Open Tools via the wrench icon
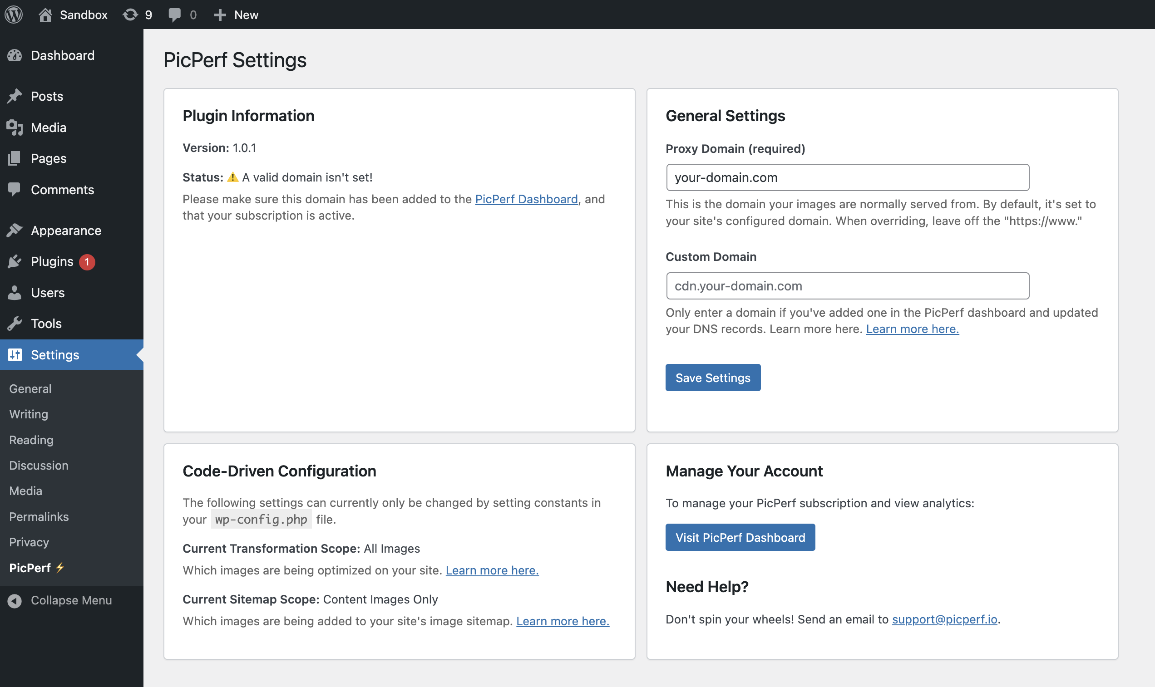 pyautogui.click(x=15, y=323)
